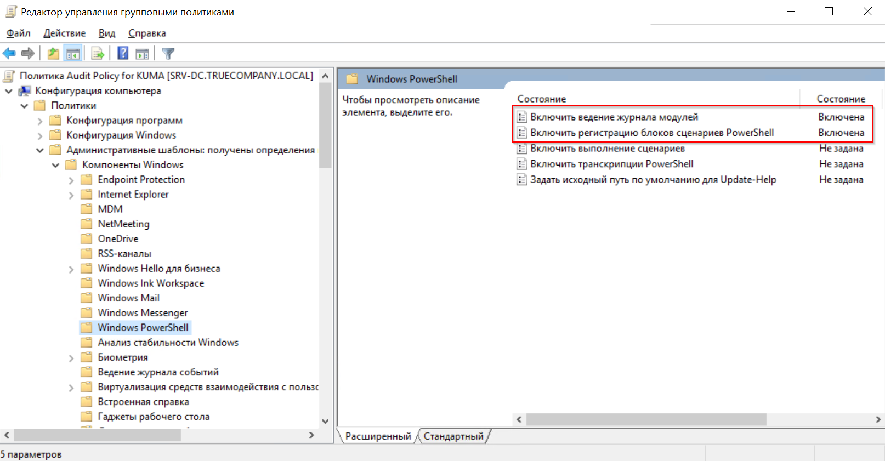Click the Back arrow in toolbar
The height and width of the screenshot is (461, 885).
9,53
